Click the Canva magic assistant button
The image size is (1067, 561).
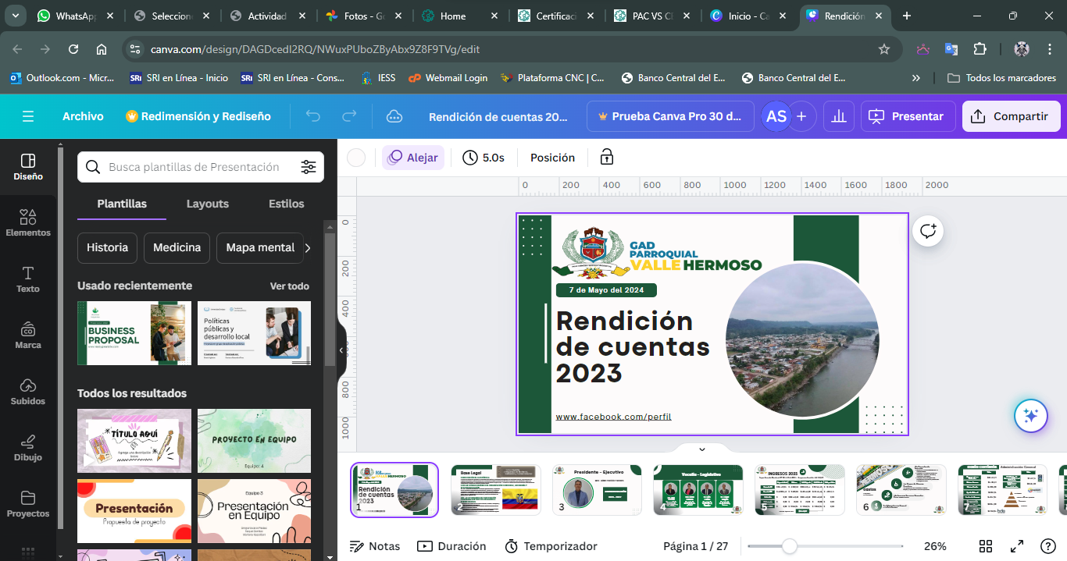[1030, 416]
